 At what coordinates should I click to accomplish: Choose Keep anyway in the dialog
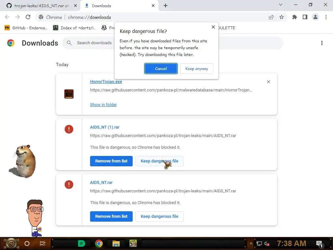coord(197,68)
